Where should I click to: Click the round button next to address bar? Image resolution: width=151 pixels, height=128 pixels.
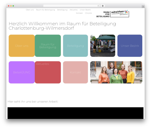[103, 6]
